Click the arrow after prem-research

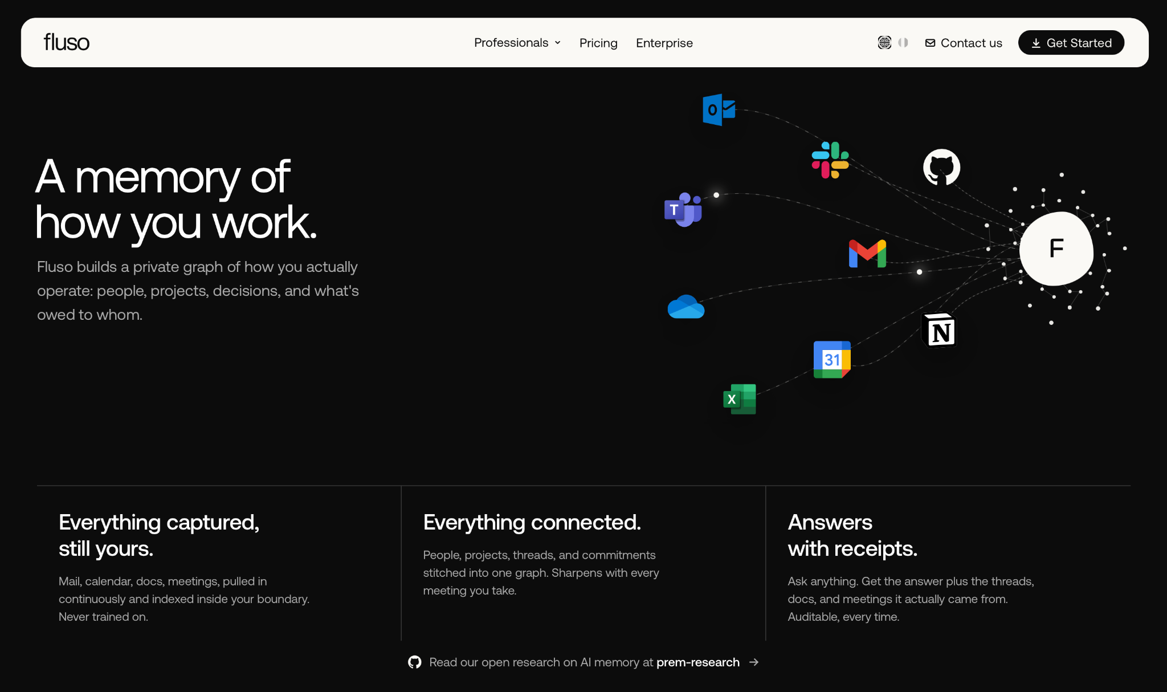(754, 662)
